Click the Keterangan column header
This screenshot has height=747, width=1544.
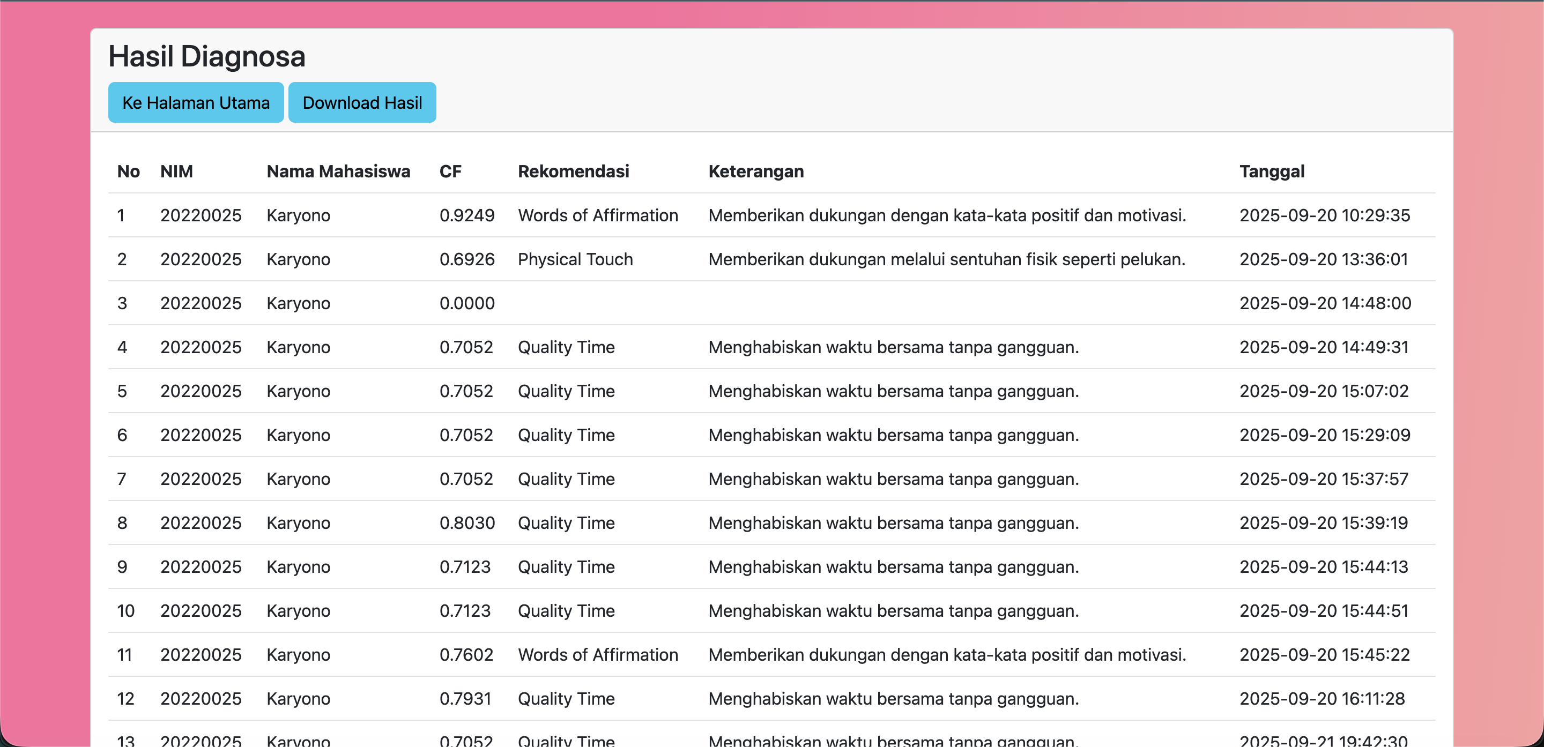pyautogui.click(x=756, y=171)
